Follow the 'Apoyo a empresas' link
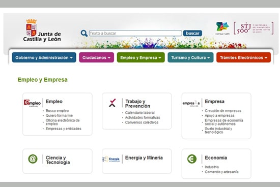This screenshot has width=280, height=187. click(219, 115)
